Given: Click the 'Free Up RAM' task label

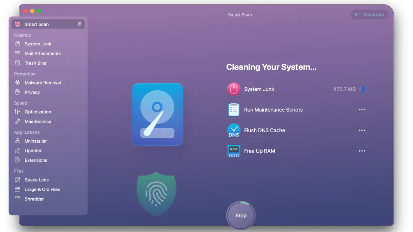Looking at the screenshot, I should coord(260,151).
